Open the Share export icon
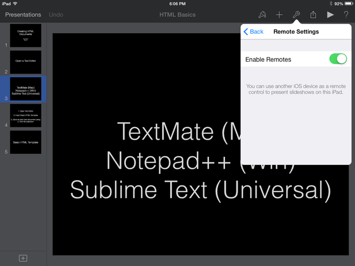This screenshot has height=266, width=355. [313, 15]
